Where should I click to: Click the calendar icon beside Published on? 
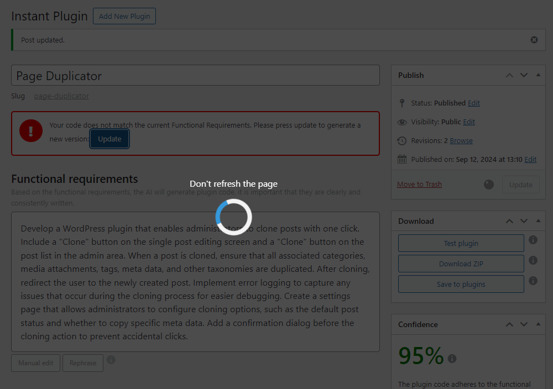pyautogui.click(x=402, y=159)
